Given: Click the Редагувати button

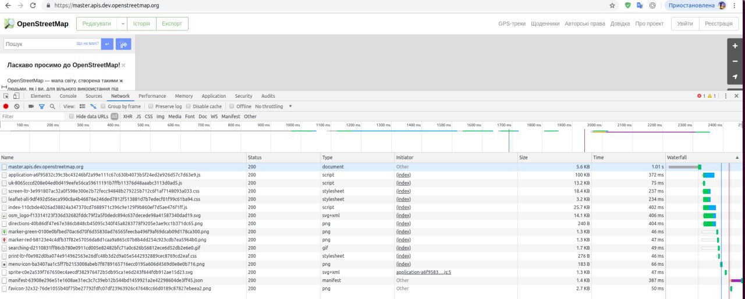Looking at the screenshot, I should (x=97, y=24).
